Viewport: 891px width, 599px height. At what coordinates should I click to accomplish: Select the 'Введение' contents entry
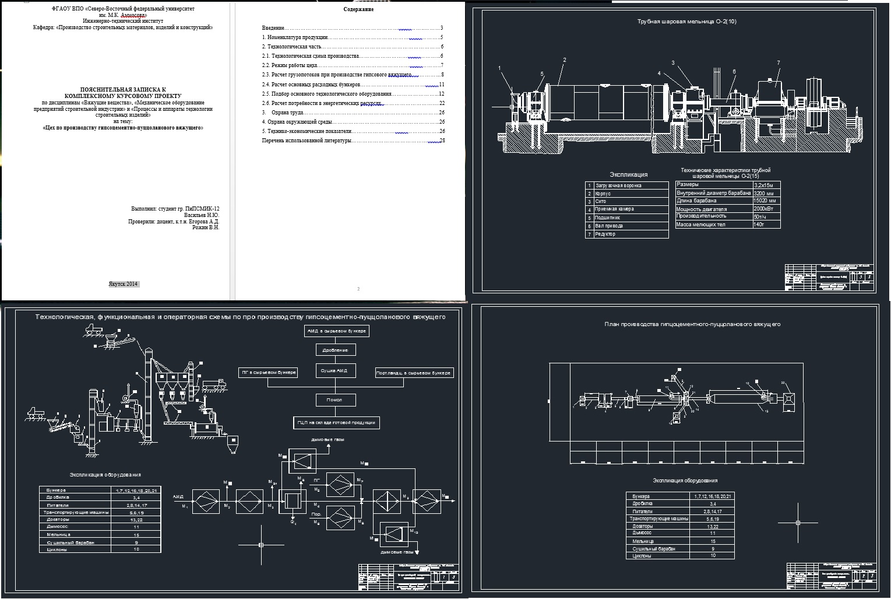pos(353,28)
